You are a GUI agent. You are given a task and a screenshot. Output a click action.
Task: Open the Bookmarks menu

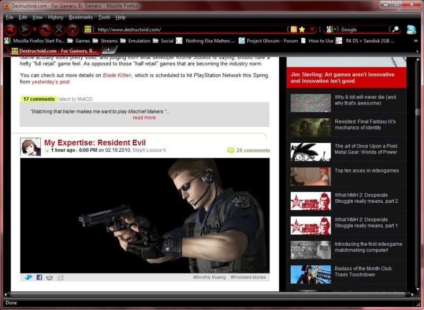tap(81, 18)
